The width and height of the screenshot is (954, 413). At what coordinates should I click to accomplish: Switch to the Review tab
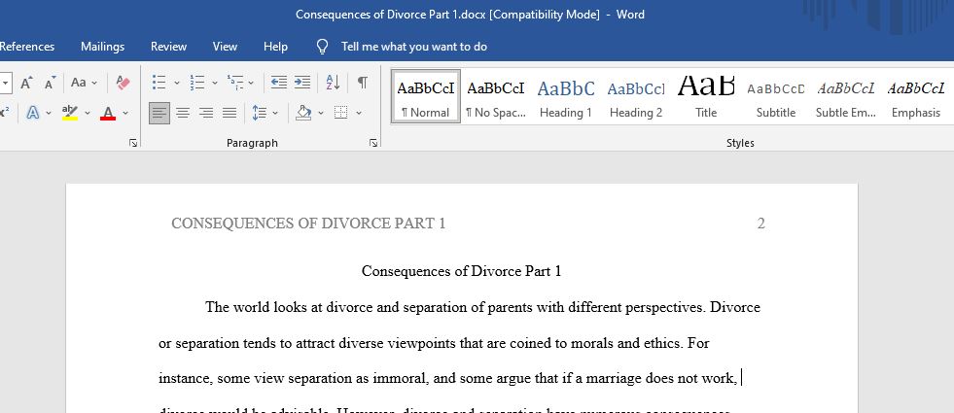(x=168, y=47)
